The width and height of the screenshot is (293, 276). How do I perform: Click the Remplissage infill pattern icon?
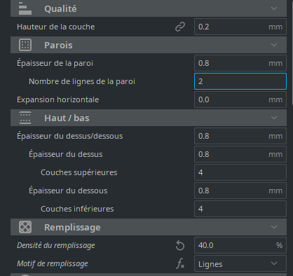25,227
